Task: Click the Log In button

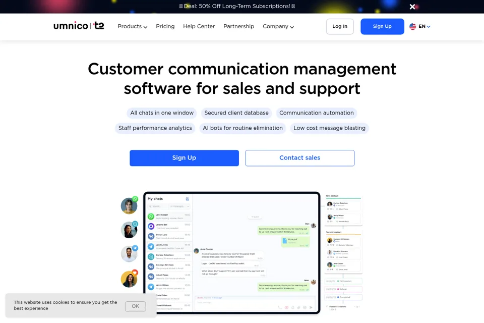Action: coord(340,27)
